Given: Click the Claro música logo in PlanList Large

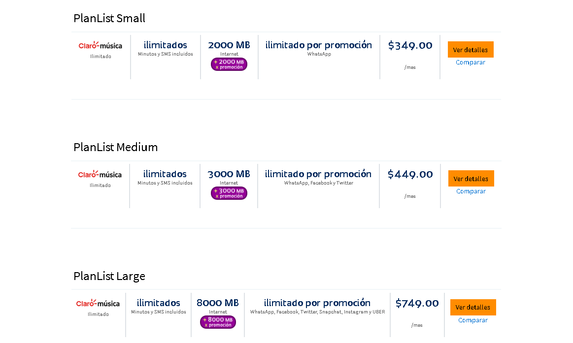Looking at the screenshot, I should tap(98, 304).
